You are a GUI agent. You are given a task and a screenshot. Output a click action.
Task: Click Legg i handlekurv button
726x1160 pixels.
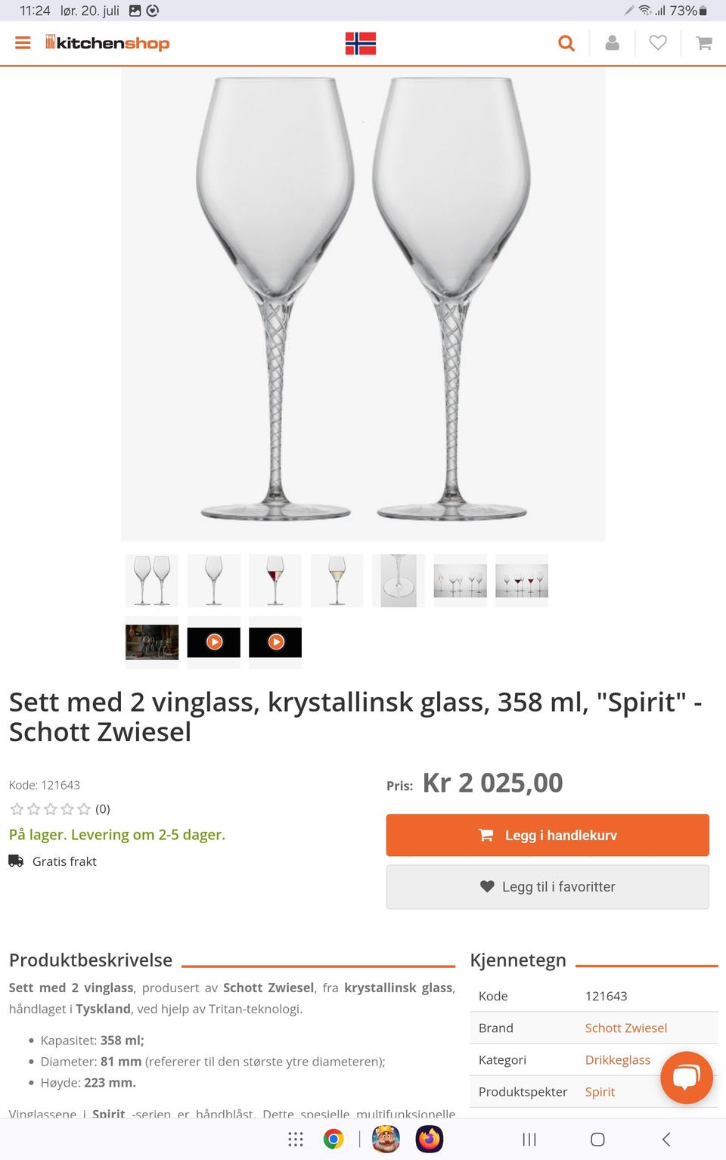[x=548, y=835]
